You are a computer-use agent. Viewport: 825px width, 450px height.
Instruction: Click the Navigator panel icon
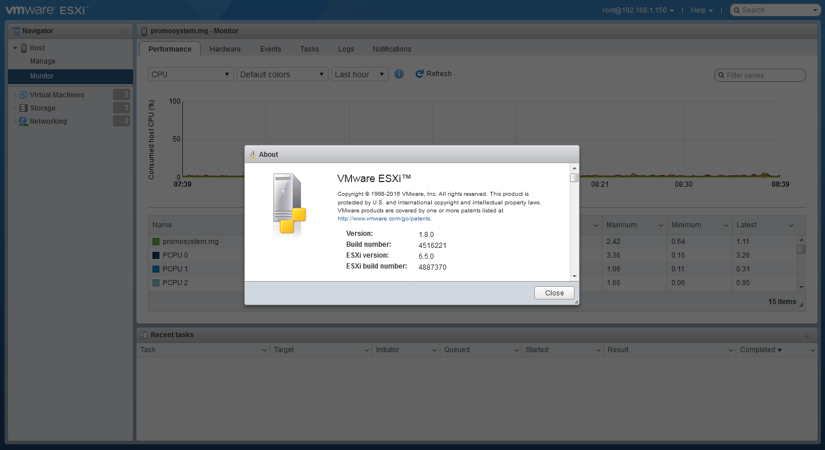coord(16,31)
